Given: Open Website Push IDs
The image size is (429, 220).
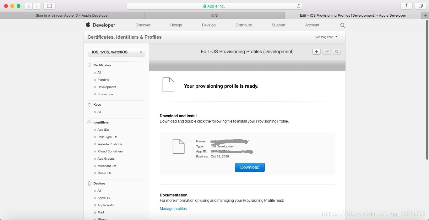Looking at the screenshot, I should click(110, 144).
